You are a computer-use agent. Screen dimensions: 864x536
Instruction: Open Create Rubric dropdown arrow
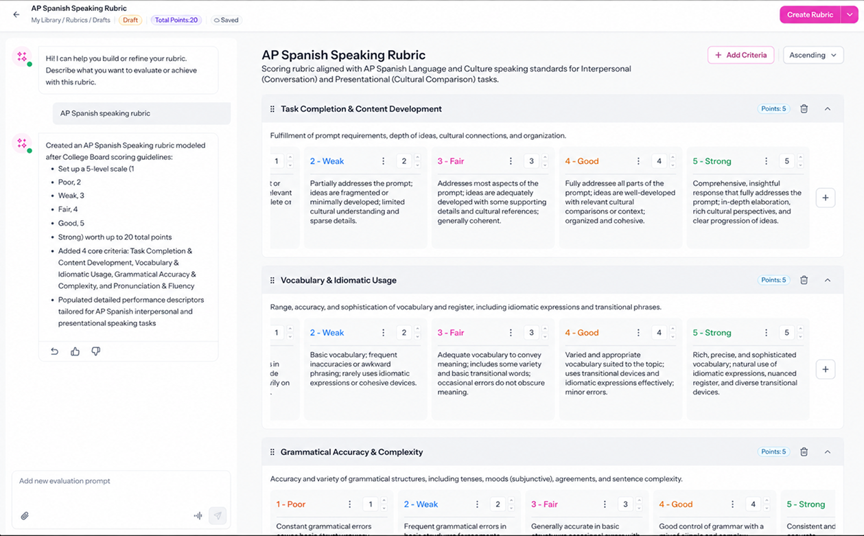(x=850, y=14)
